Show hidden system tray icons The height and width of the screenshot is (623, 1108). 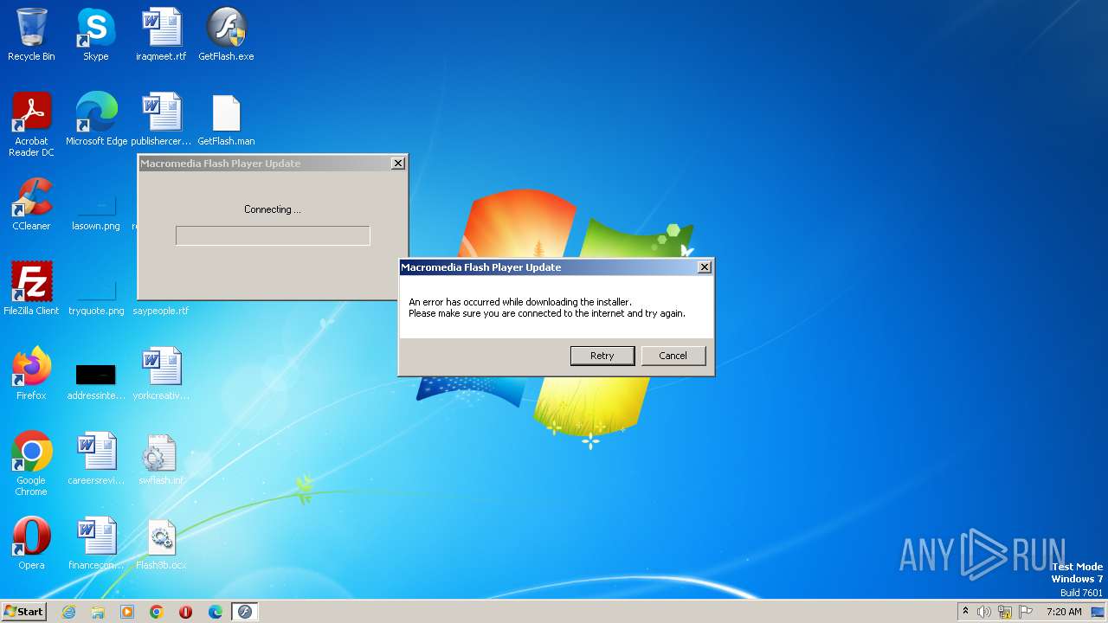click(965, 612)
